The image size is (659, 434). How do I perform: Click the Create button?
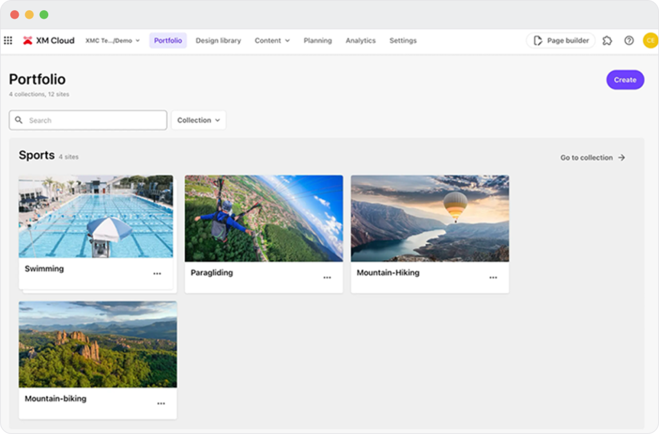coord(625,80)
